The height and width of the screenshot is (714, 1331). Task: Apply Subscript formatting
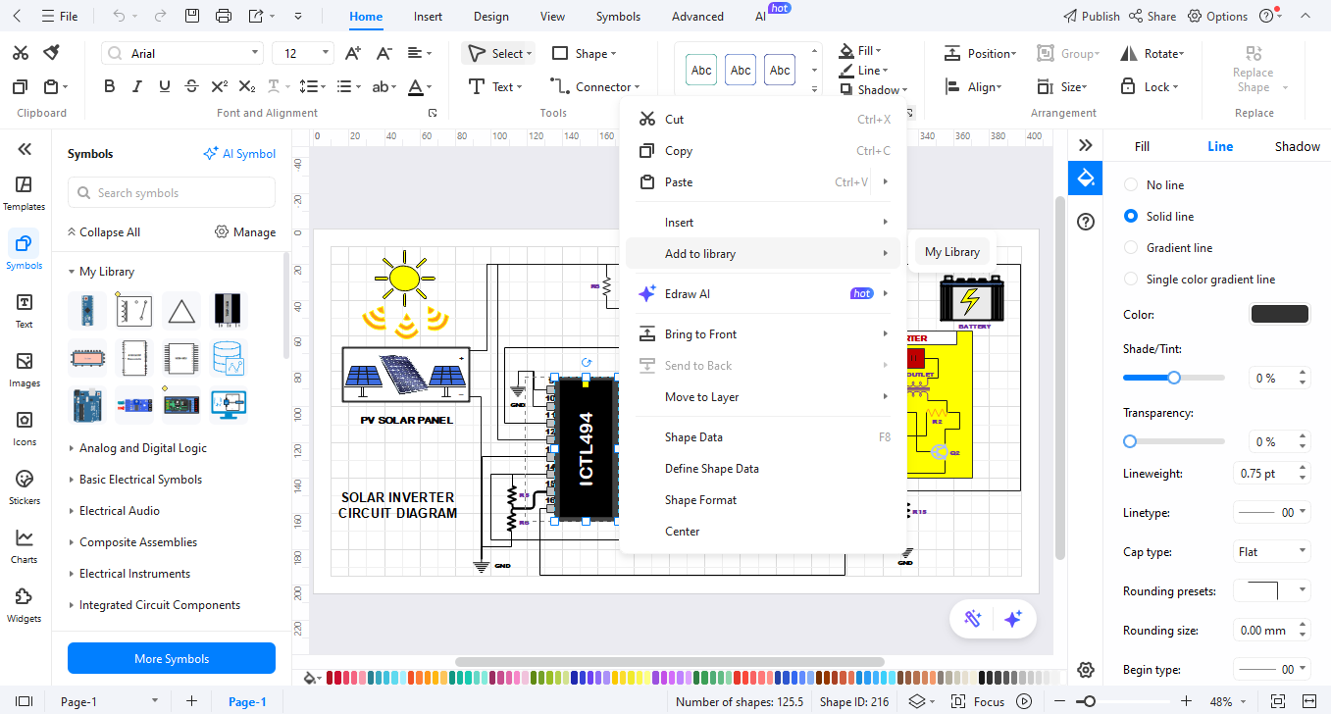pyautogui.click(x=247, y=86)
